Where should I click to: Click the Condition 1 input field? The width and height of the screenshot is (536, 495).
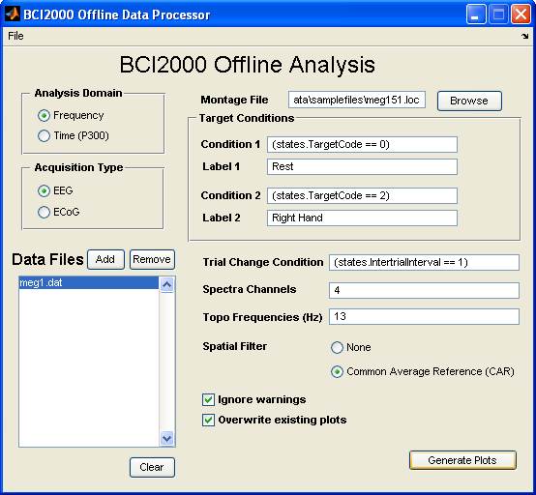(x=362, y=144)
